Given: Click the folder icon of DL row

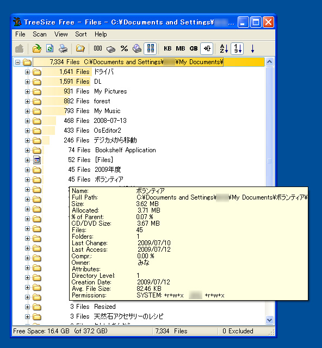Looking at the screenshot, I should 37,82.
